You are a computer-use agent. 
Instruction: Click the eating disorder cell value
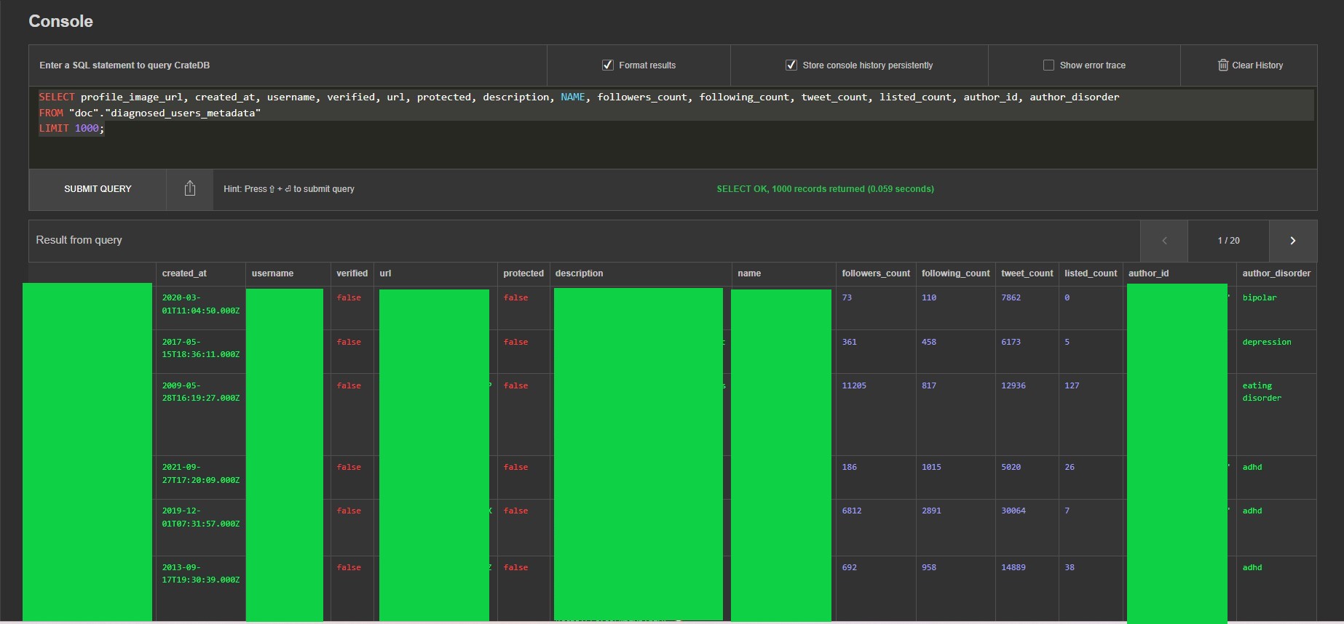pyautogui.click(x=1261, y=392)
